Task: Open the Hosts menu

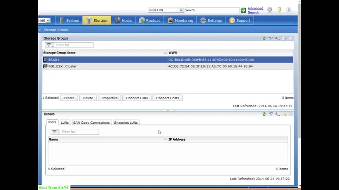Action: point(123,21)
